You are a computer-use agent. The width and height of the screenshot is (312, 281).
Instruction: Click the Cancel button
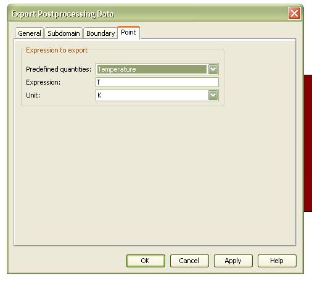(x=189, y=261)
